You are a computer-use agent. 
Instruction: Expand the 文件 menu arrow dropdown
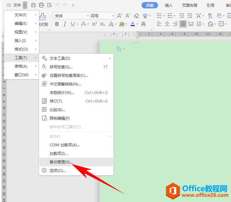coord(25,5)
